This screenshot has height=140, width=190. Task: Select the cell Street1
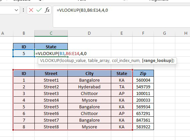tap(51, 80)
